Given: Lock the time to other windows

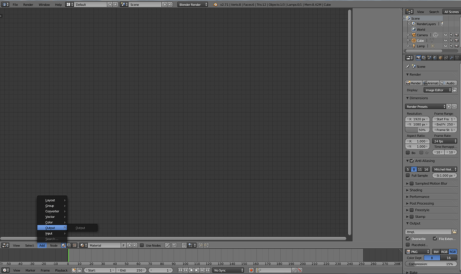Looking at the screenshot, I should point(79,270).
